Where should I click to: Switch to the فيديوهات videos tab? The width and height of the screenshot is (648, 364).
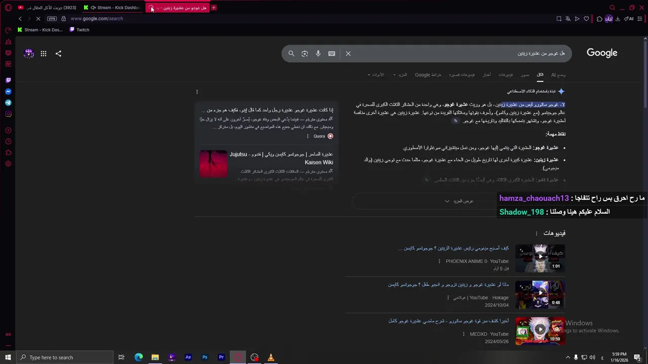(x=506, y=75)
